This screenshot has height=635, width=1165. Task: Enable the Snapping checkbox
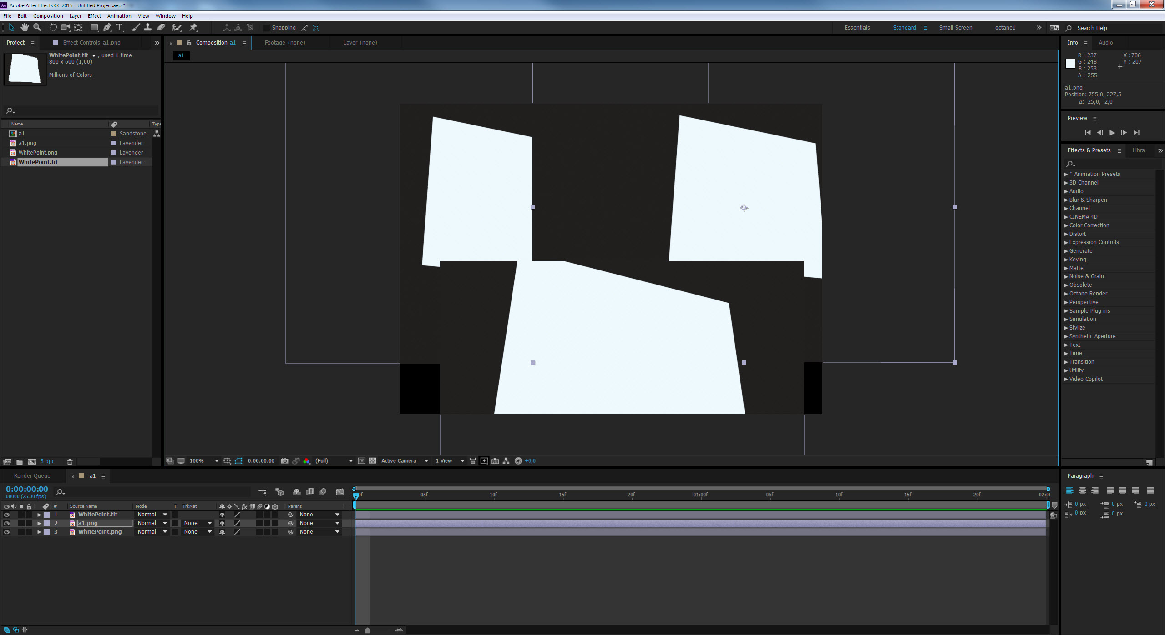tap(267, 28)
